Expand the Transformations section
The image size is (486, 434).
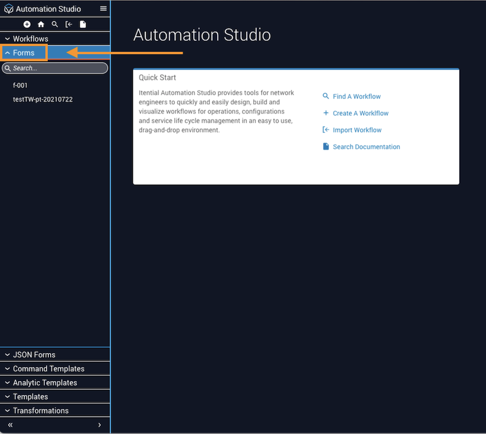click(x=55, y=411)
